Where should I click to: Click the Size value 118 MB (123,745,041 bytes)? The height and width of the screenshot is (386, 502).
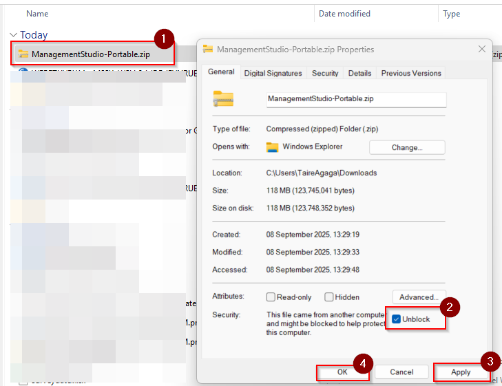(x=311, y=191)
